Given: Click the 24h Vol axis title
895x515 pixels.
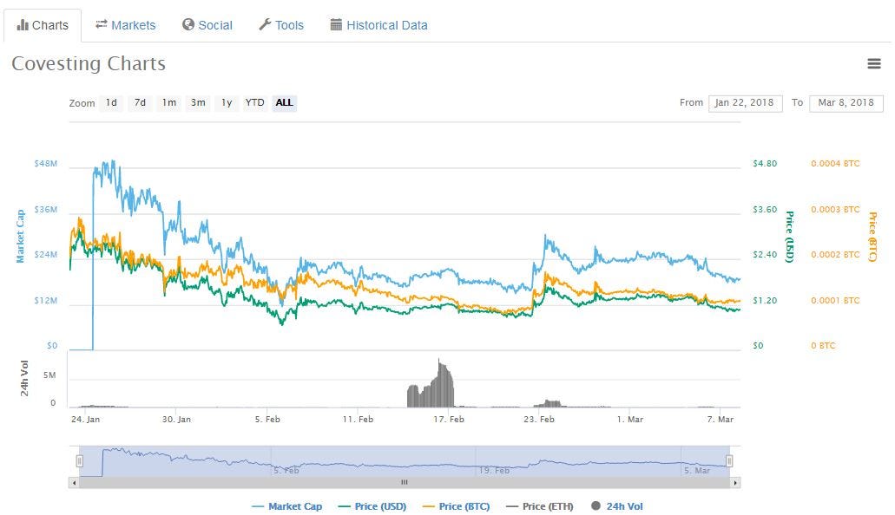Looking at the screenshot, I should click(24, 378).
